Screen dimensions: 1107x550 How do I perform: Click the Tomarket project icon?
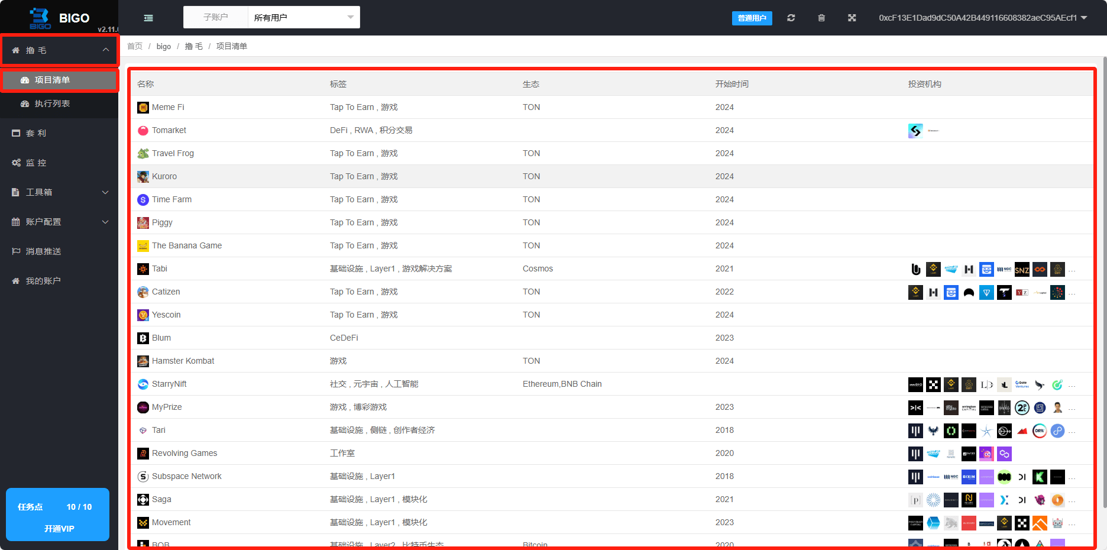tap(143, 131)
